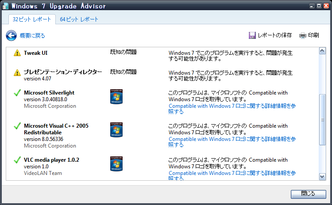Open Compatible with Windows 7 link for Silverlight

(x=232, y=109)
